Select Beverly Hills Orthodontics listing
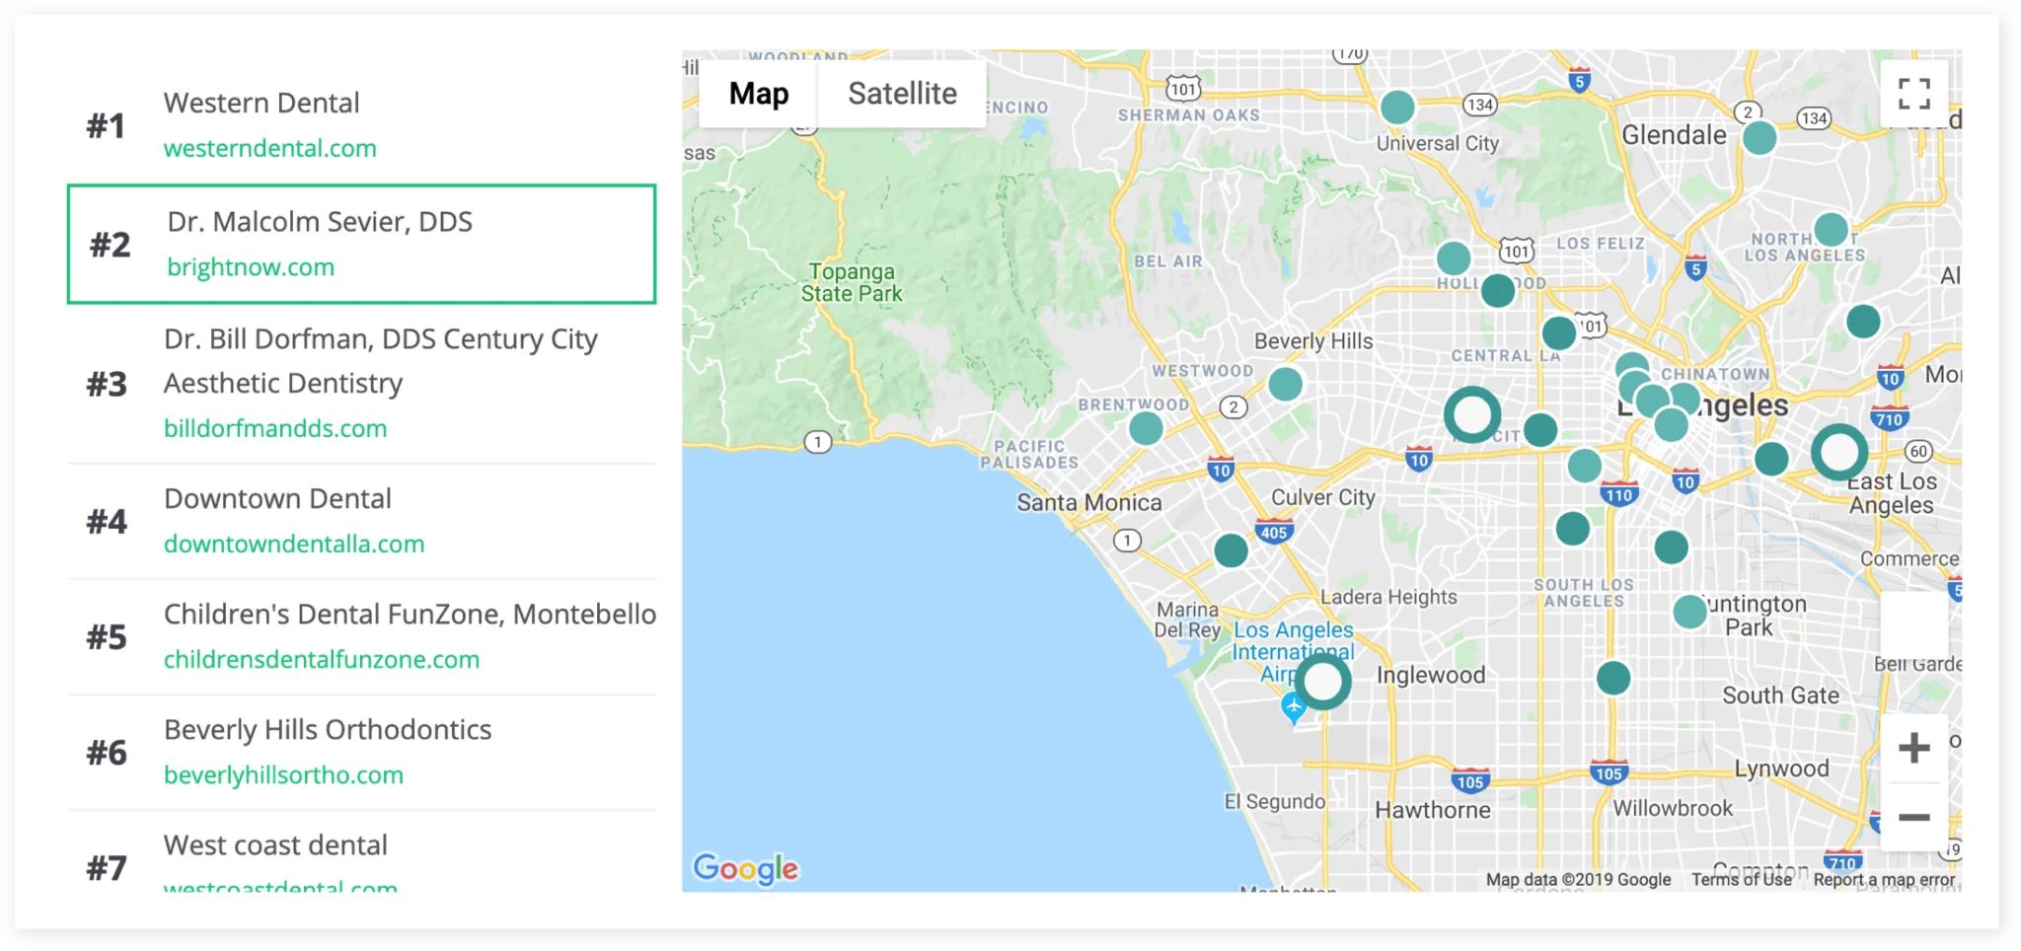The height and width of the screenshot is (951, 2021). 327,730
